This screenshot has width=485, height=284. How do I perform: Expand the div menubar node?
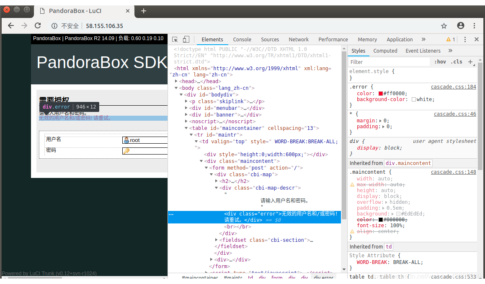point(186,108)
